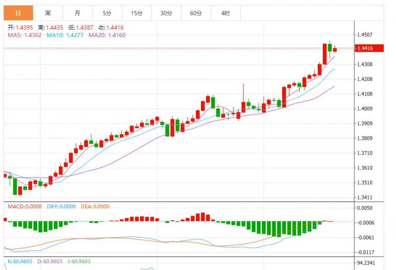Click the MA5: 1.4362 indicator label
The width and height of the screenshot is (396, 270).
[x=24, y=35]
